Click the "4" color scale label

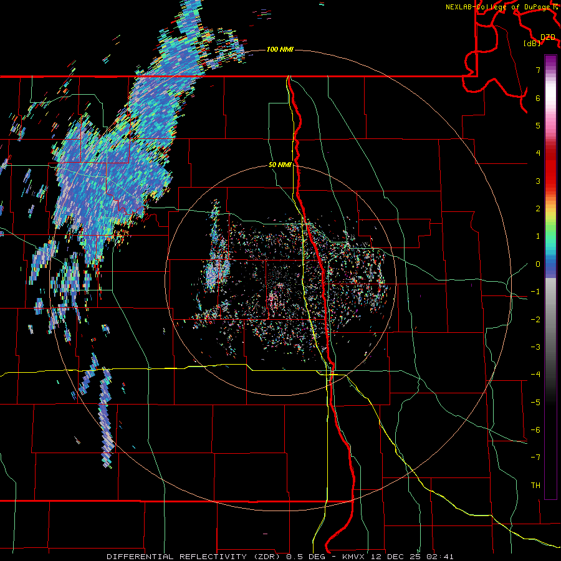538,153
